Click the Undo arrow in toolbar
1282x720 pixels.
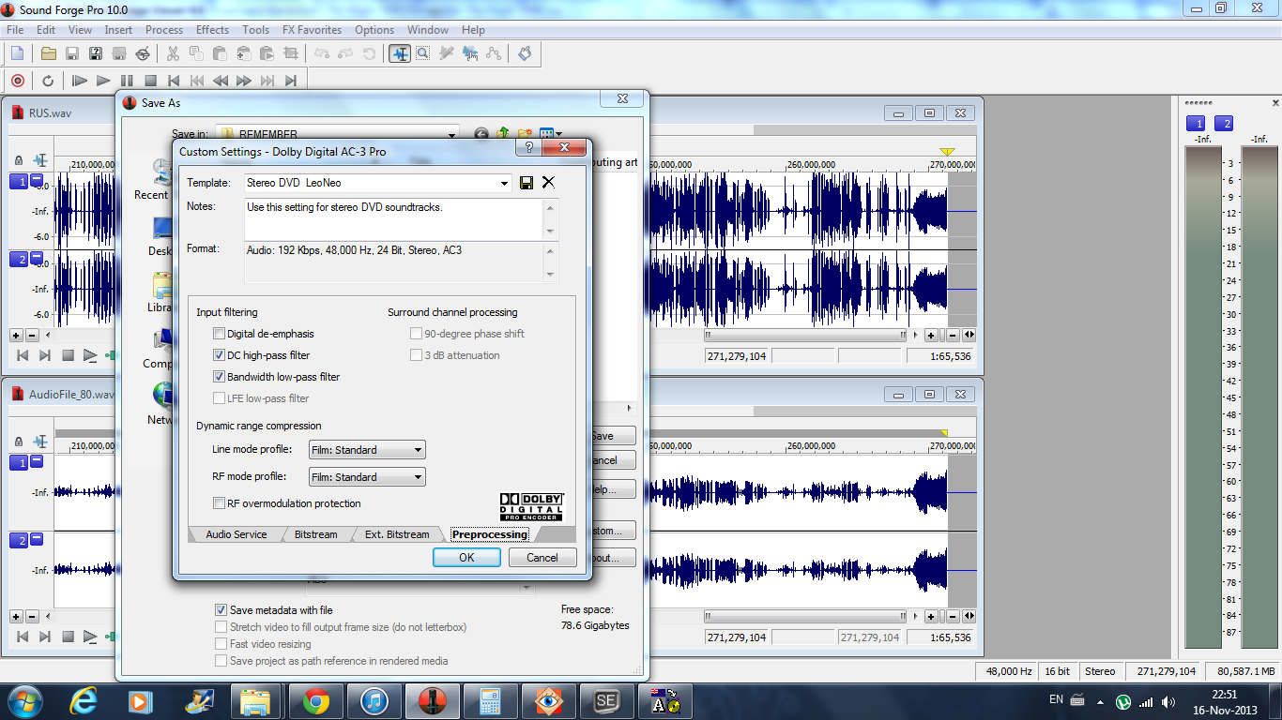(x=322, y=53)
